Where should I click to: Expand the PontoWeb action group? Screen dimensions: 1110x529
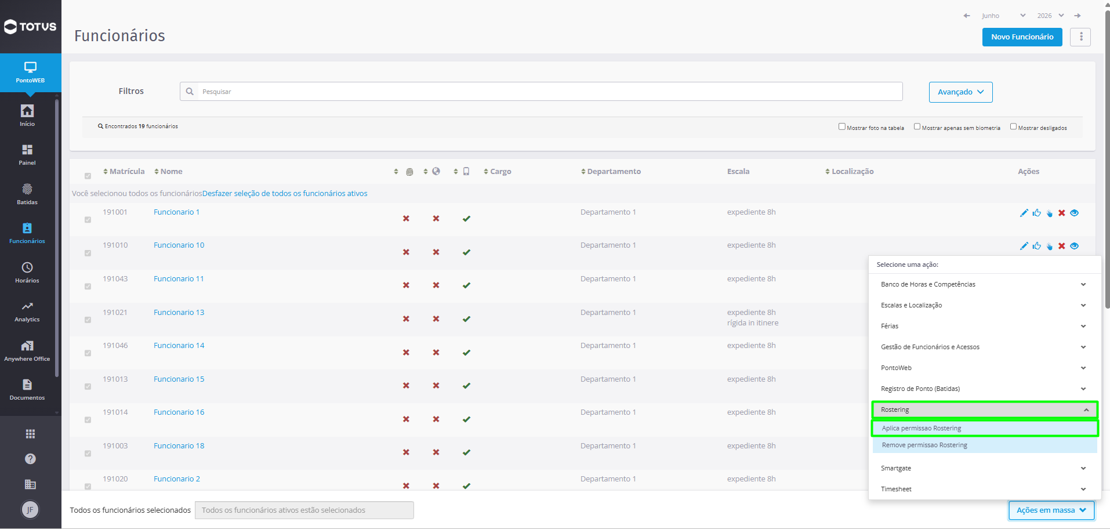(x=984, y=368)
